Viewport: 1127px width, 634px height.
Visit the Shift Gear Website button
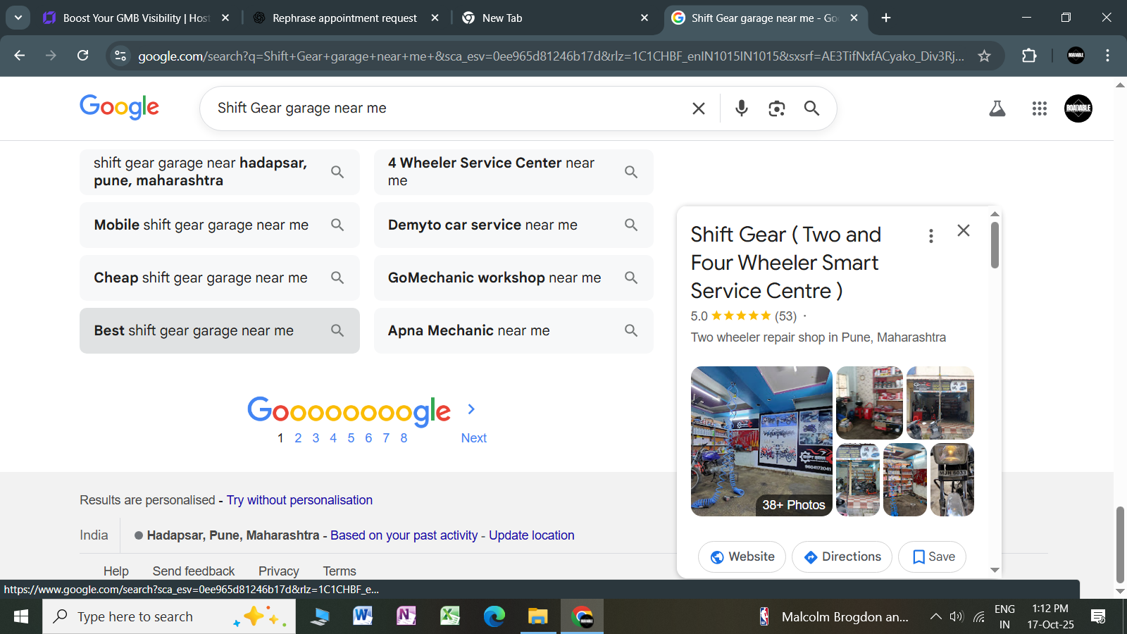click(742, 557)
